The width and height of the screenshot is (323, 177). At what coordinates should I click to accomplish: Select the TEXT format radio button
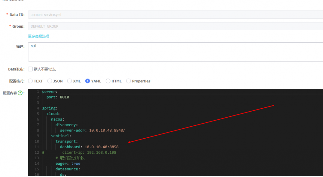30,81
